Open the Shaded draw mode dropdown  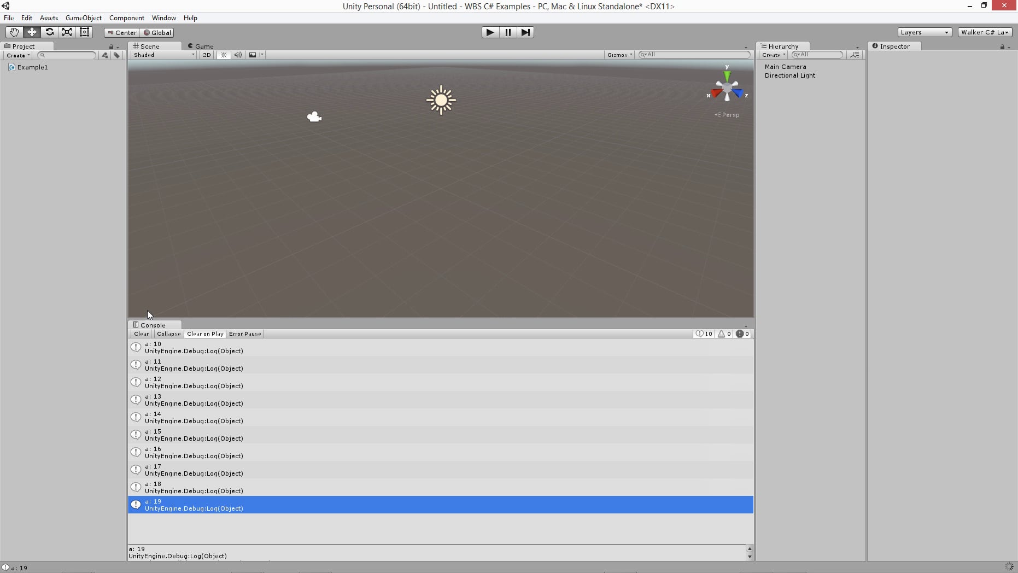pyautogui.click(x=163, y=55)
